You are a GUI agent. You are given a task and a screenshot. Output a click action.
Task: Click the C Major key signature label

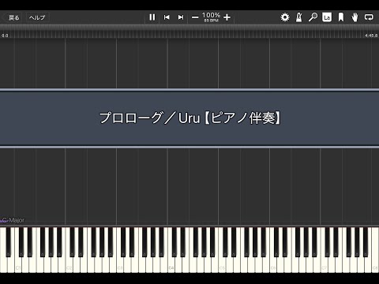(x=13, y=220)
